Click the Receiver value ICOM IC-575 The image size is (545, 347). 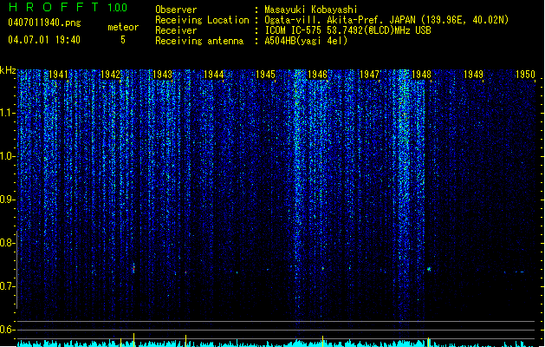(294, 30)
